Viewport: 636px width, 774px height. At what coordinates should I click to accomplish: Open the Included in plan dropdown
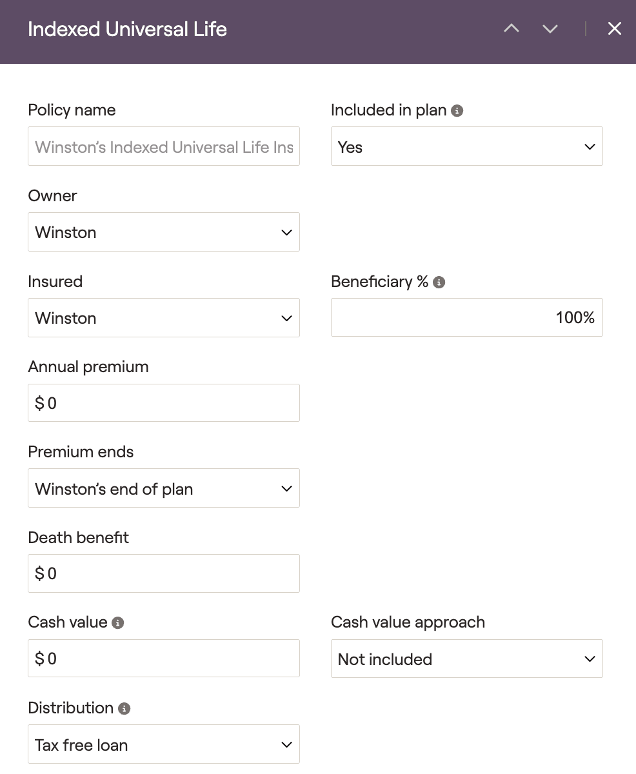(466, 146)
